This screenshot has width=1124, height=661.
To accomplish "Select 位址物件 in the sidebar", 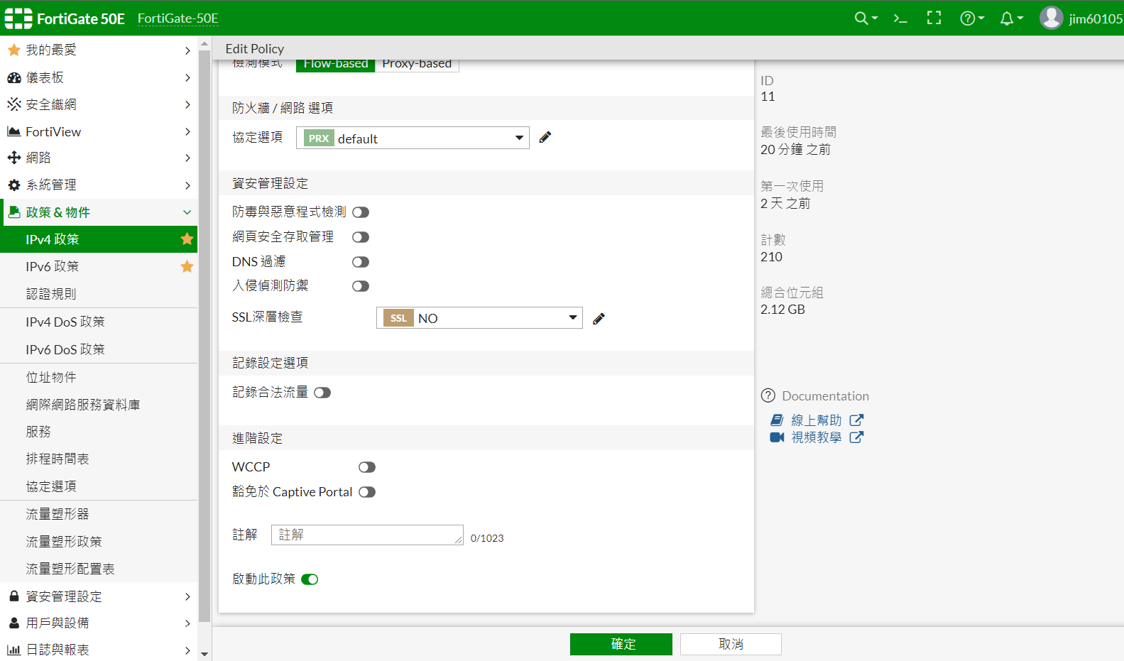I will (x=51, y=378).
